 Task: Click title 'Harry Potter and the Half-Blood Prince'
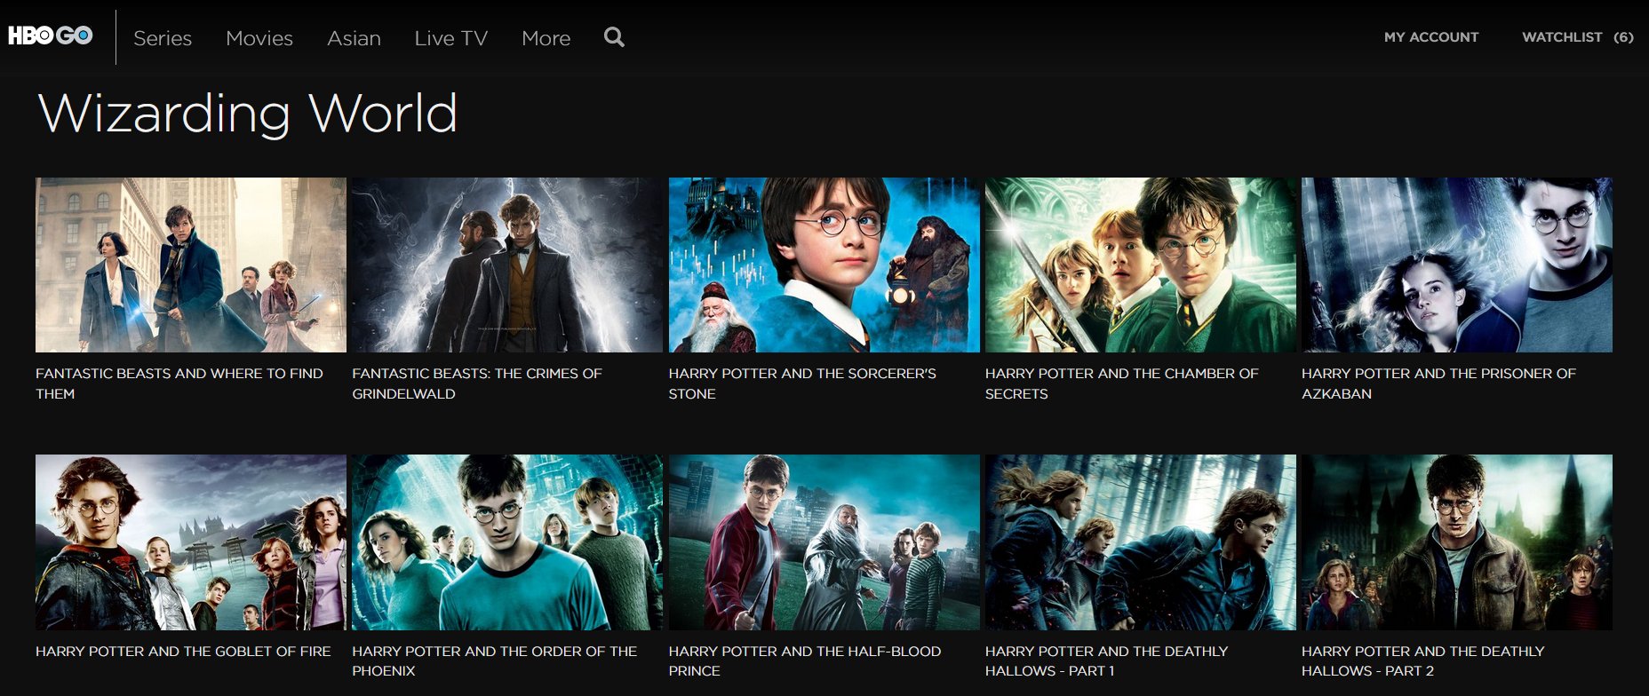[805, 661]
